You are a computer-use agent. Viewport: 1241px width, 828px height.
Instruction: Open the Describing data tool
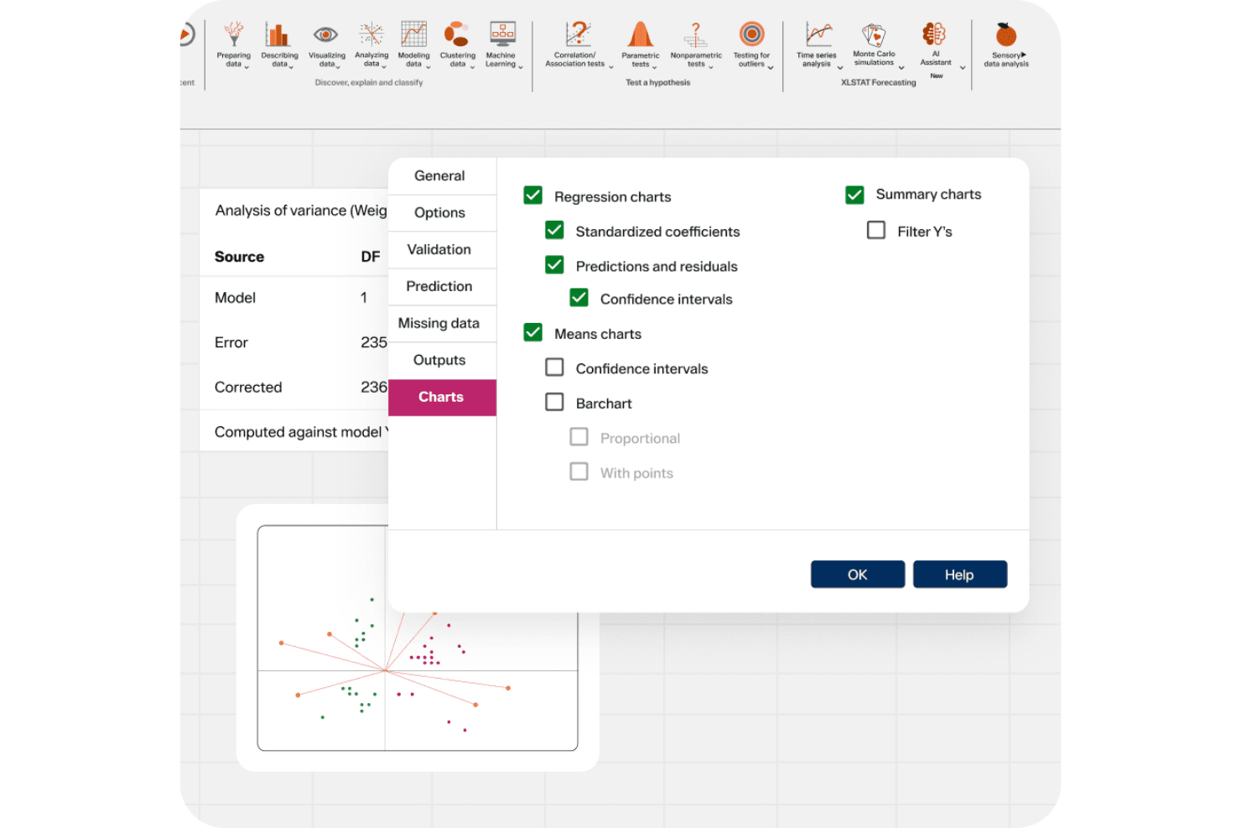click(x=279, y=44)
